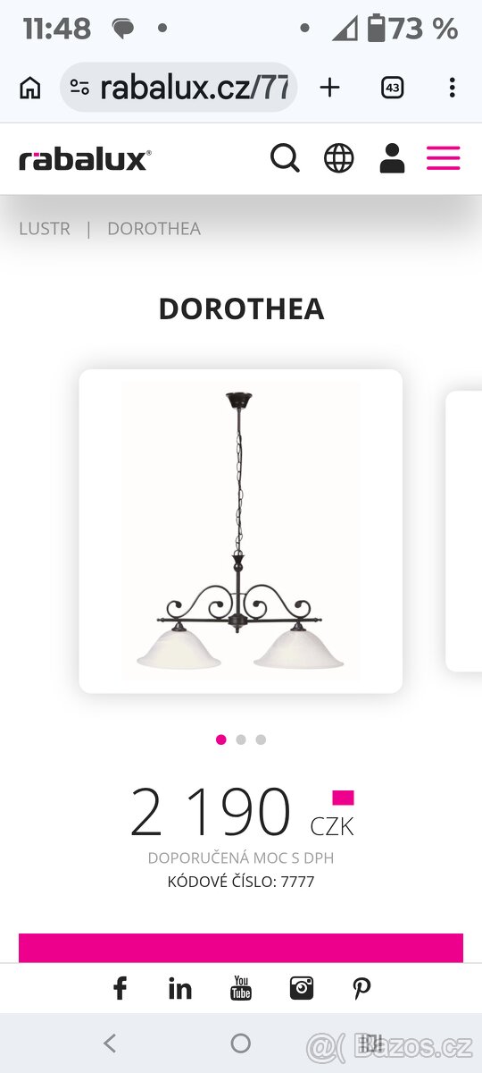Go to the LUSTR breadcrumb
Image resolution: width=482 pixels, height=1073 pixels.
click(45, 228)
